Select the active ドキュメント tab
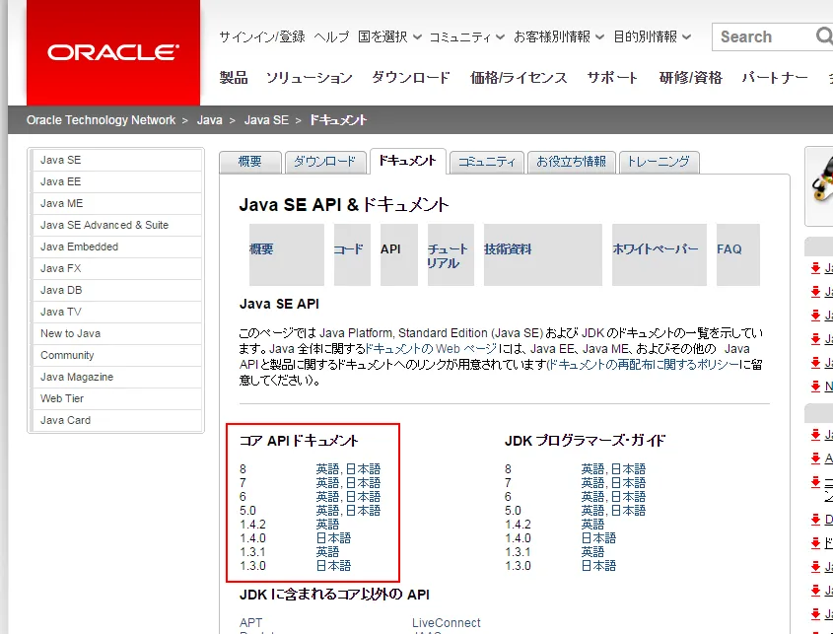The width and height of the screenshot is (833, 634). tap(408, 161)
